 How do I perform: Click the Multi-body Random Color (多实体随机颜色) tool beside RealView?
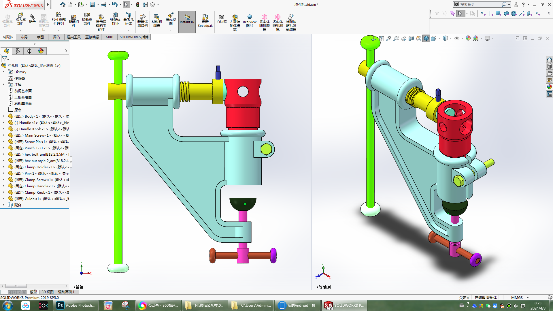point(264,22)
